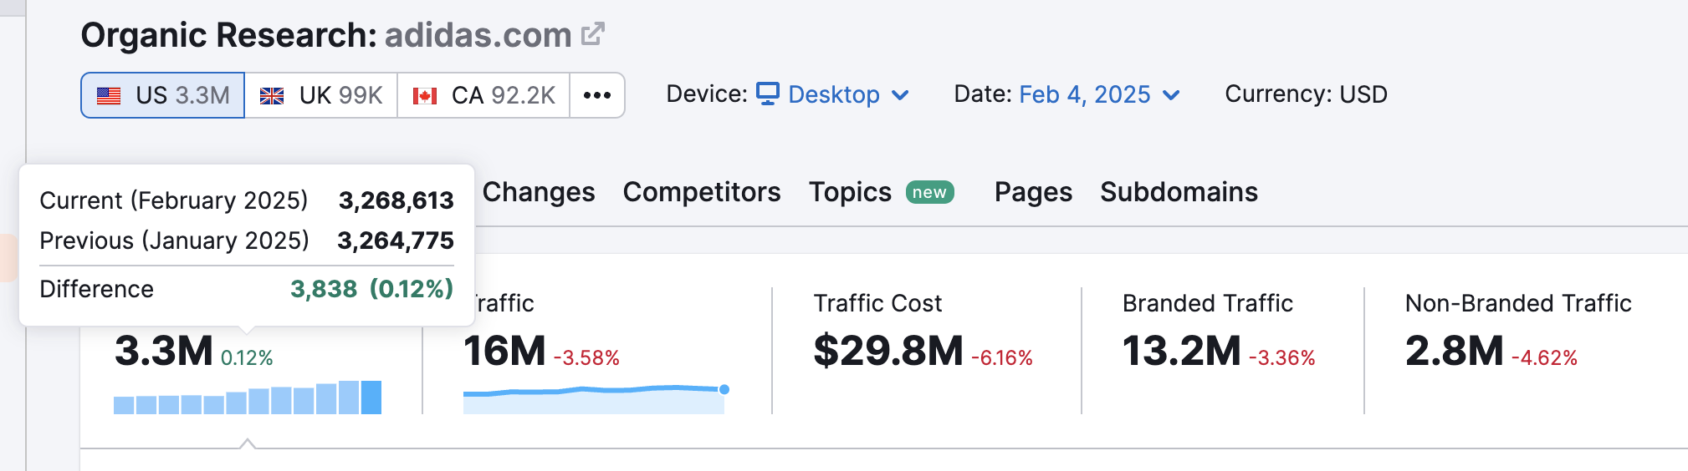Click the 13.2M Branded Traffic value
Viewport: 1688px width, 471px height.
[1181, 351]
